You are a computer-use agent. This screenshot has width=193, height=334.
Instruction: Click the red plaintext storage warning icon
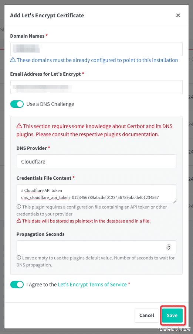(19, 221)
